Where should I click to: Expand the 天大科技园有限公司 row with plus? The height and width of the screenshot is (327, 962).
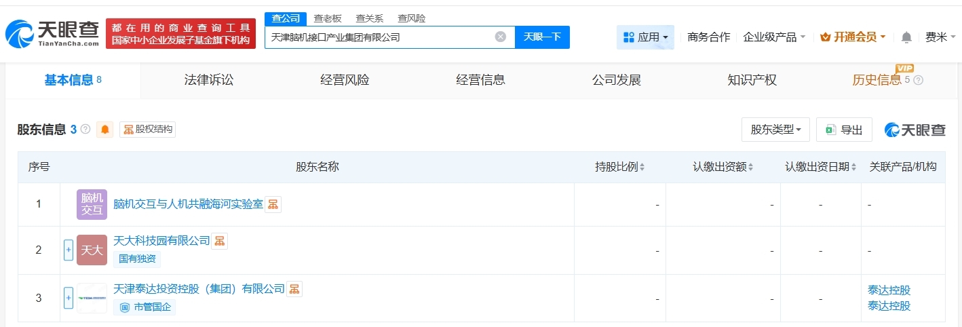coord(68,250)
